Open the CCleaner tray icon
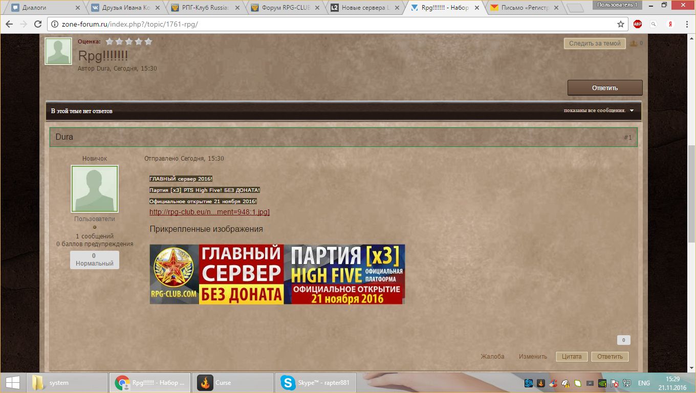 [x=553, y=383]
